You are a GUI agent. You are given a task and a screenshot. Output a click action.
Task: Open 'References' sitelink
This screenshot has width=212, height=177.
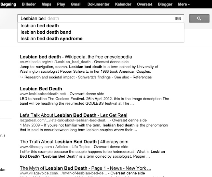point(142,77)
